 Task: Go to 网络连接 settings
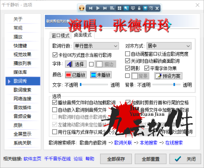click(23, 99)
